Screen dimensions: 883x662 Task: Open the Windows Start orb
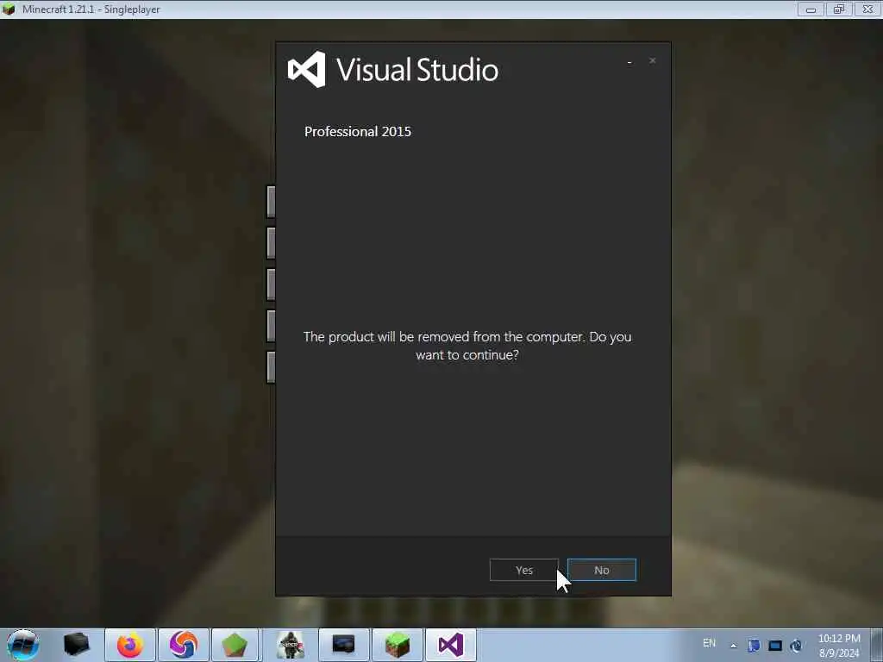(x=23, y=645)
